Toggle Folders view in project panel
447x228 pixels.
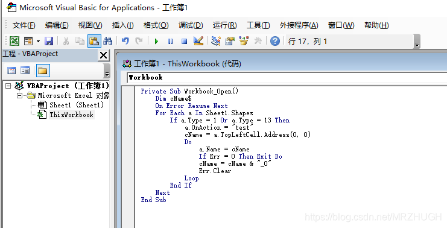(43, 71)
